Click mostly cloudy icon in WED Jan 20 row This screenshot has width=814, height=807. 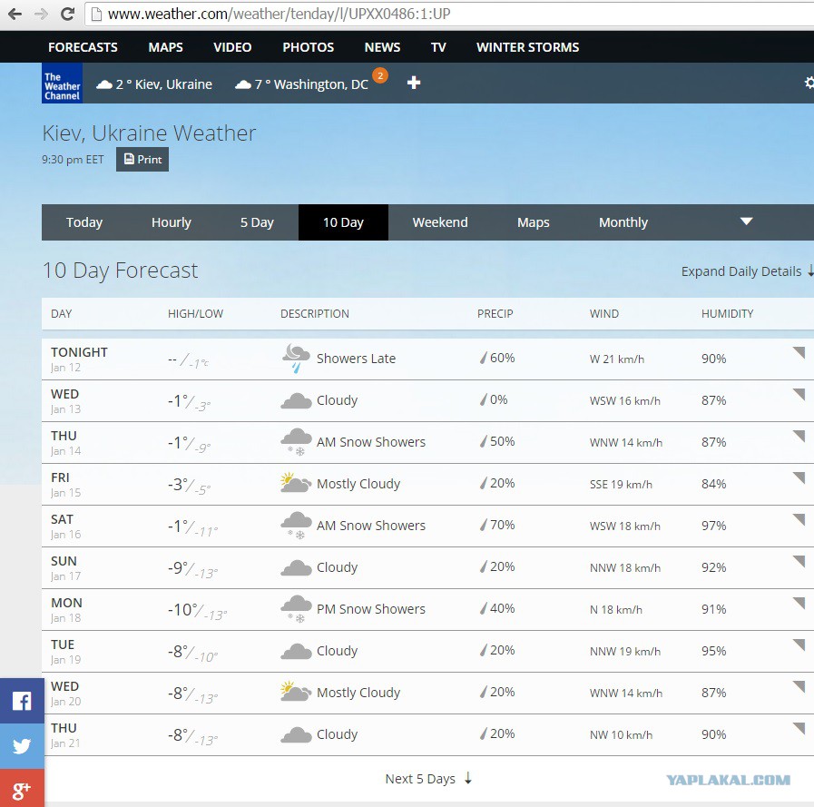point(296,692)
